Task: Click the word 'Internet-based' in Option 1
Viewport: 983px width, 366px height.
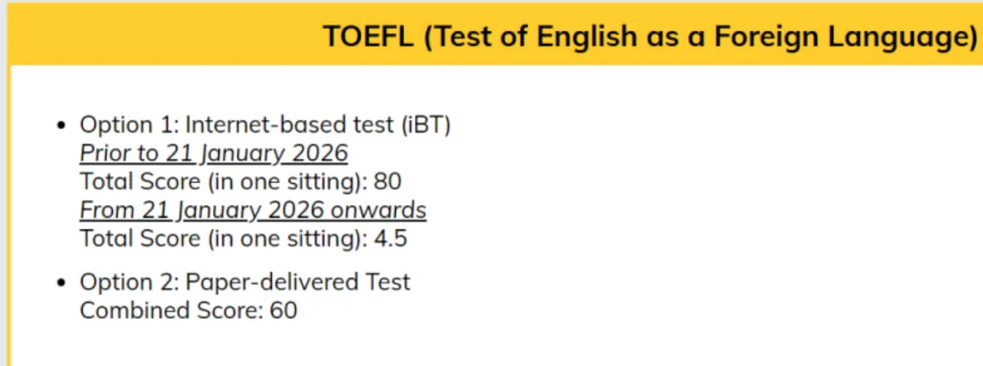Action: tap(263, 126)
